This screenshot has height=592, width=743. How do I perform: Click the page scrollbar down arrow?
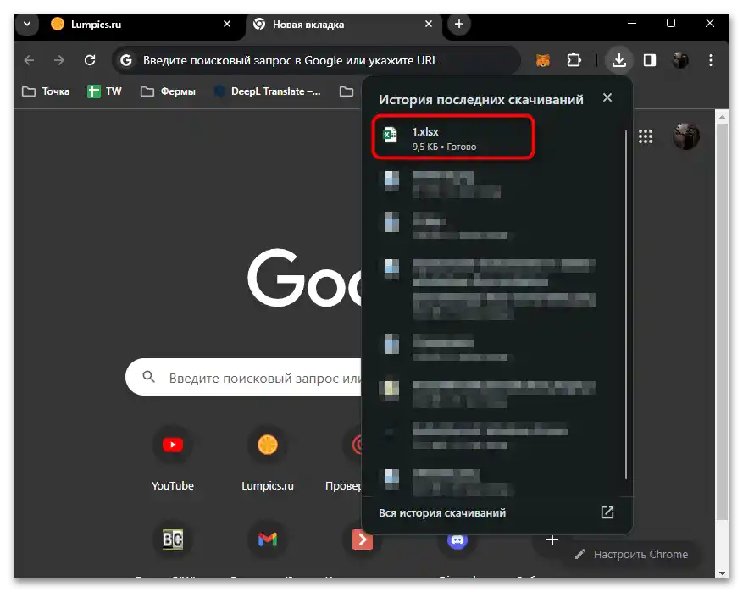722,573
